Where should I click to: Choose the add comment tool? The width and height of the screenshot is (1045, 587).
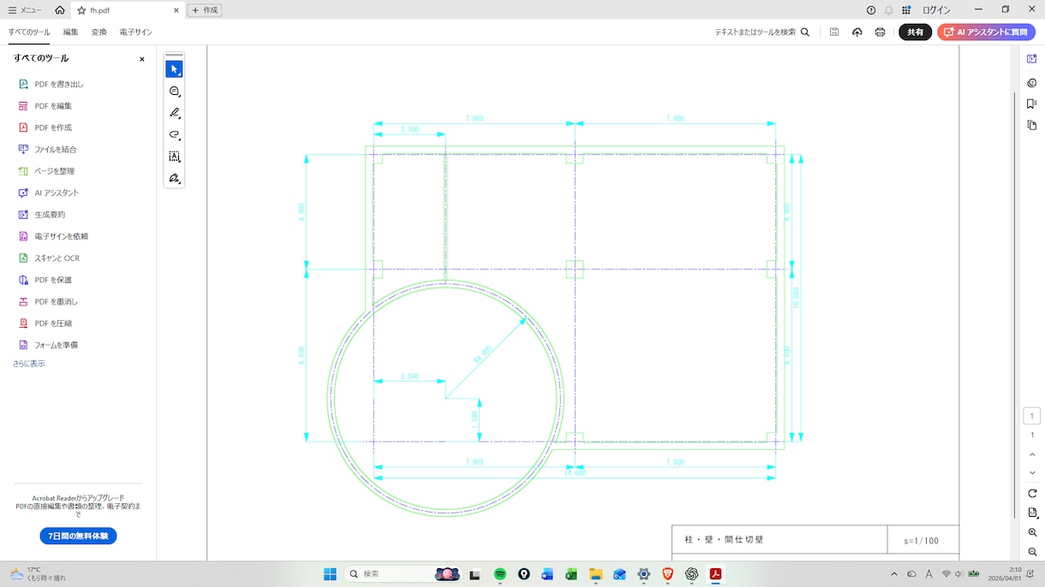174,92
